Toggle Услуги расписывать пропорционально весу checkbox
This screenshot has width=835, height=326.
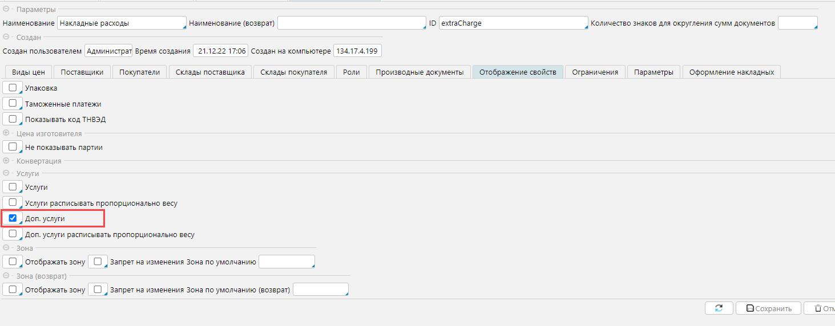13,202
